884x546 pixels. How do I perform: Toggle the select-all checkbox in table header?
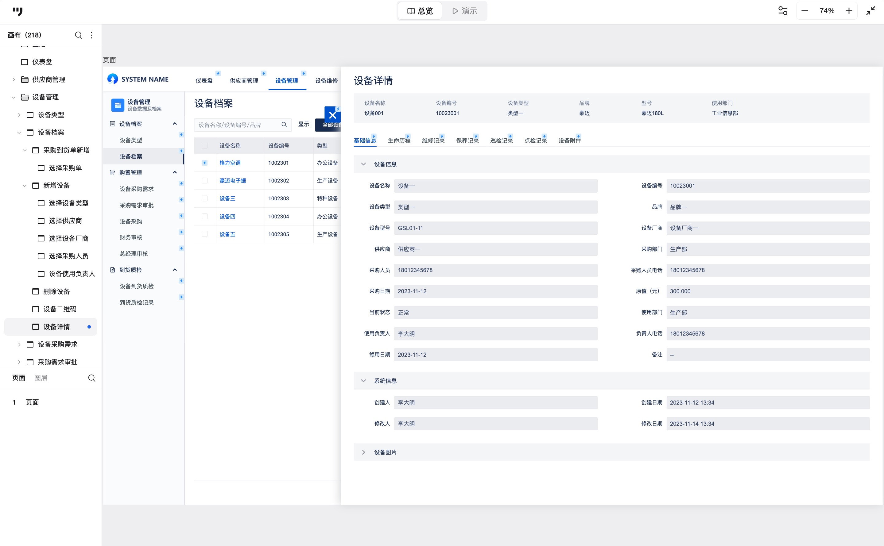pos(205,145)
